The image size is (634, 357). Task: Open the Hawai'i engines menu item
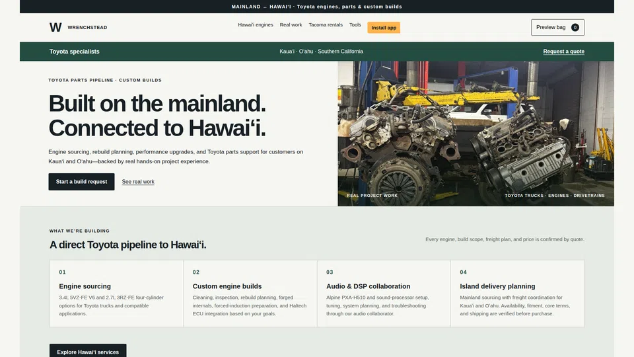256,24
